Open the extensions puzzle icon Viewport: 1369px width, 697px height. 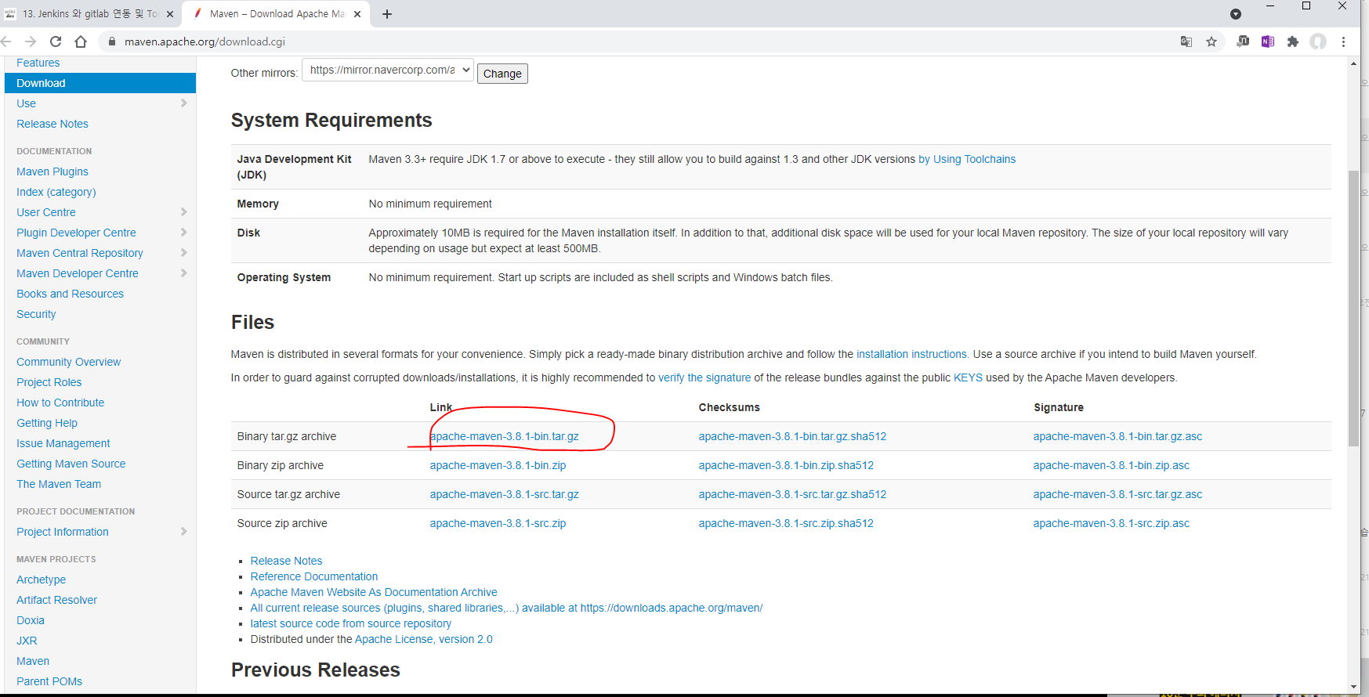1293,42
